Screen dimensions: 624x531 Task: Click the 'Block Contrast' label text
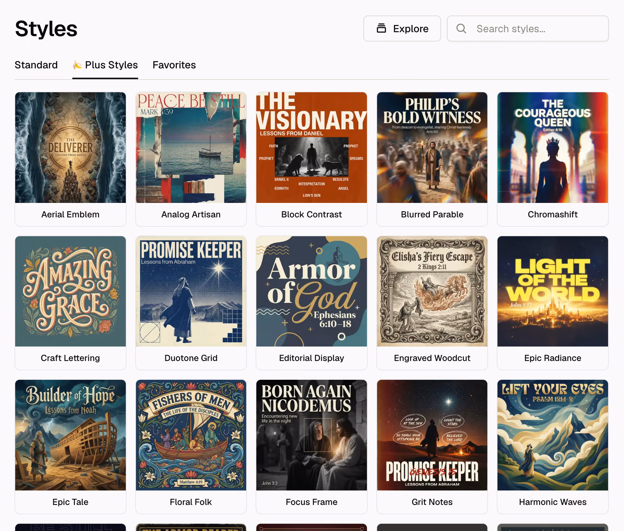[x=312, y=214]
